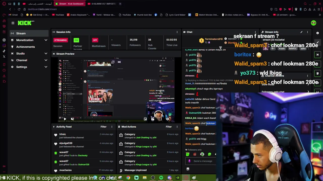Switch to the 6 KILIMINI VS 1 IMPOSTEUR tab
Screen dimensions: 323x181
point(102,4)
